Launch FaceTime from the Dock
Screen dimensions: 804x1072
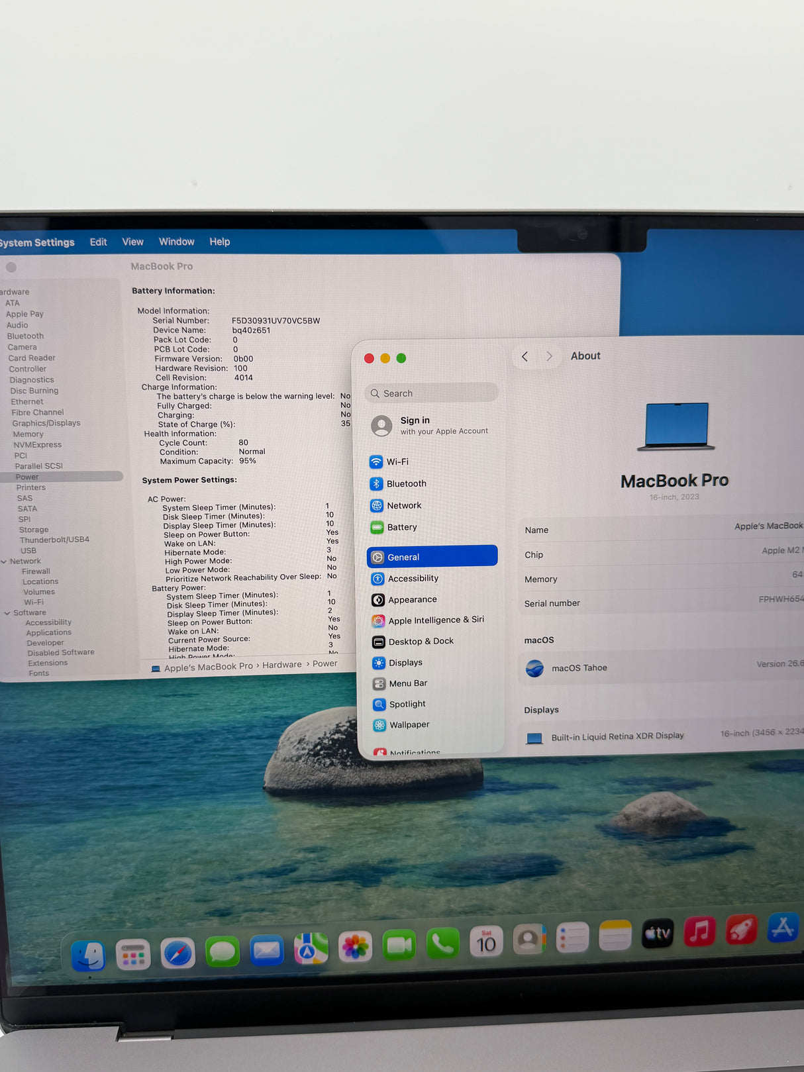(x=399, y=945)
